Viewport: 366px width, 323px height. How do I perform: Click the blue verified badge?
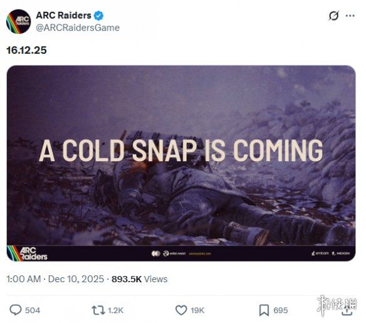(99, 16)
